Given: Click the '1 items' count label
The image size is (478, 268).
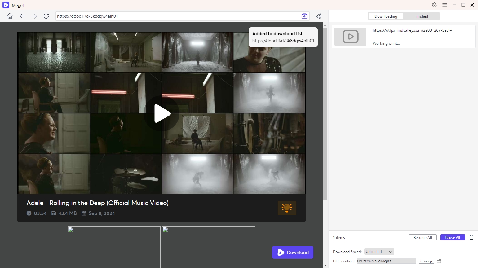Looking at the screenshot, I should (339, 238).
